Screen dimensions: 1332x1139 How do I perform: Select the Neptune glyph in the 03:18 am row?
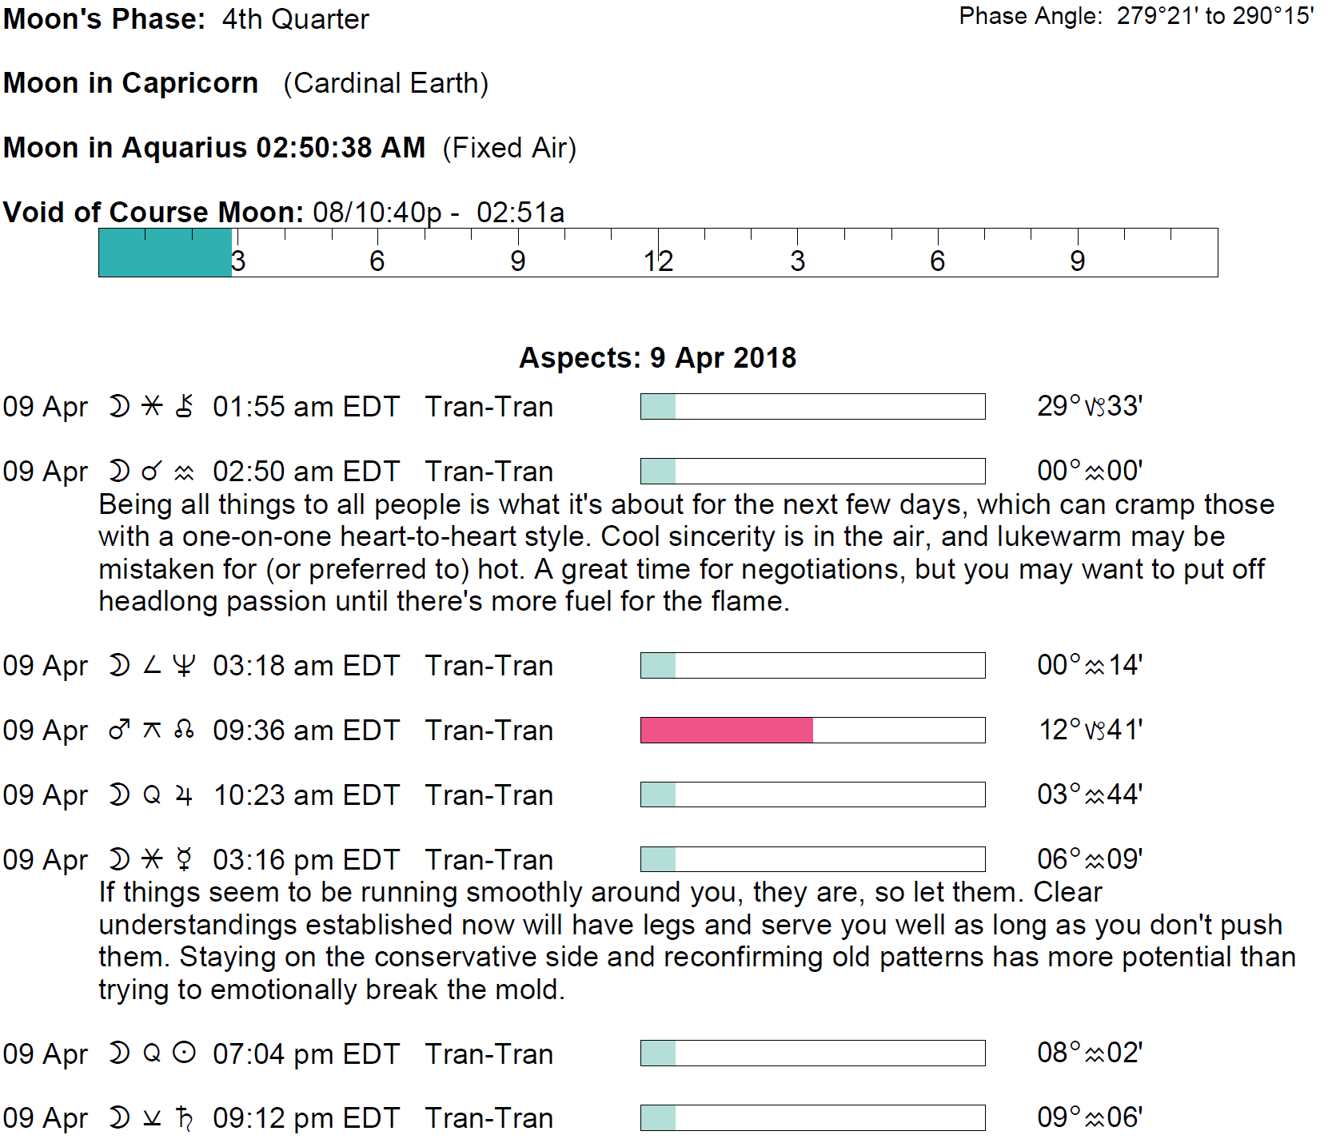[184, 666]
